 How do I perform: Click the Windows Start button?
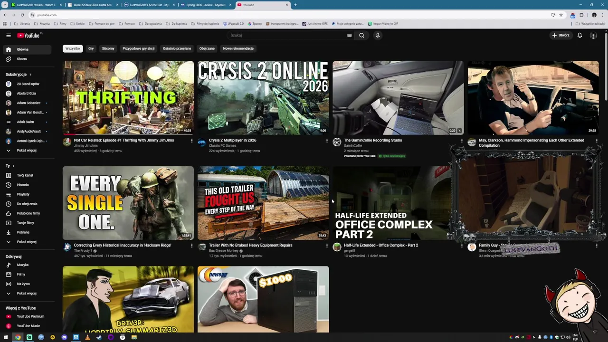(6, 337)
